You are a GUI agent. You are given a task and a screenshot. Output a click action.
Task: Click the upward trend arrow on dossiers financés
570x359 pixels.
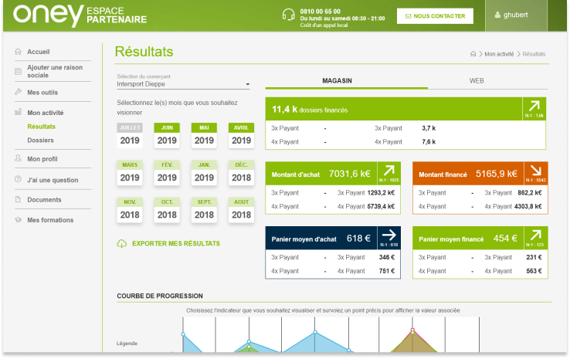[534, 107]
